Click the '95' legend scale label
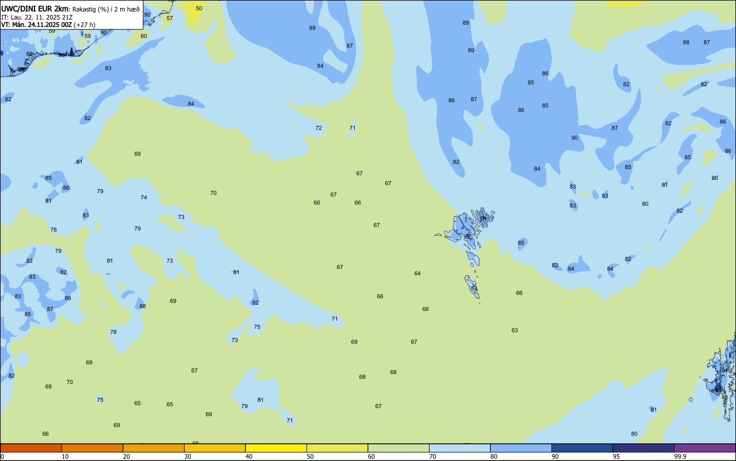This screenshot has width=736, height=461. tap(616, 456)
